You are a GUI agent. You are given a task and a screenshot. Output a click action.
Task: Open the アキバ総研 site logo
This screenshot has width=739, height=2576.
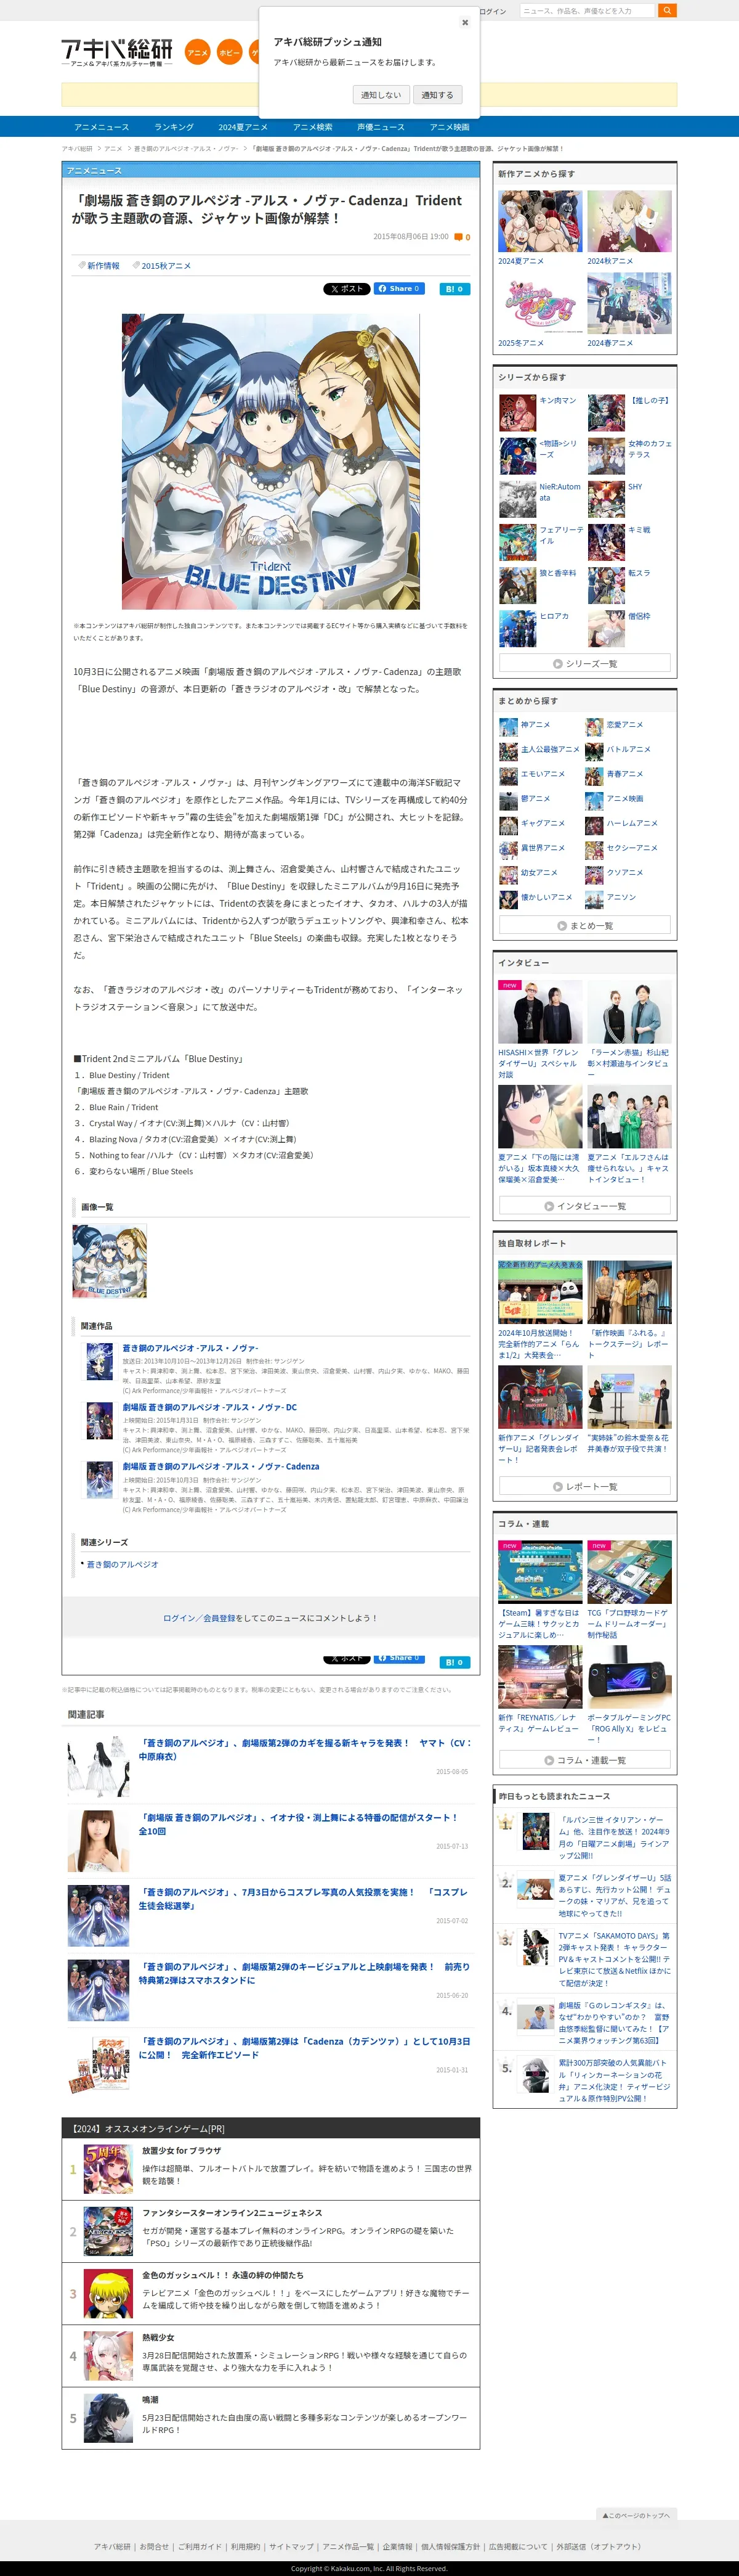(117, 52)
